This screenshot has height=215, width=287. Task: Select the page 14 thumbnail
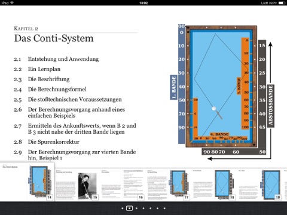point(27,182)
